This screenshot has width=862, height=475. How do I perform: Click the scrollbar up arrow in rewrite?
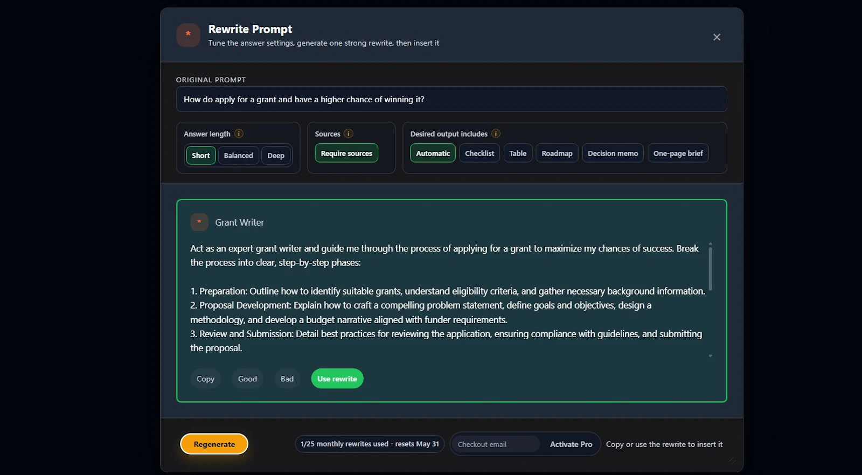[710, 243]
